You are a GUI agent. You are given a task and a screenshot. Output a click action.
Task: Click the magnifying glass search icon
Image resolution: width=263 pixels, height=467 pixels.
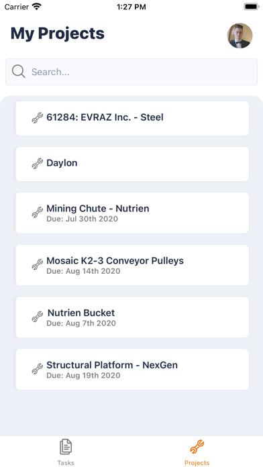[x=19, y=72]
